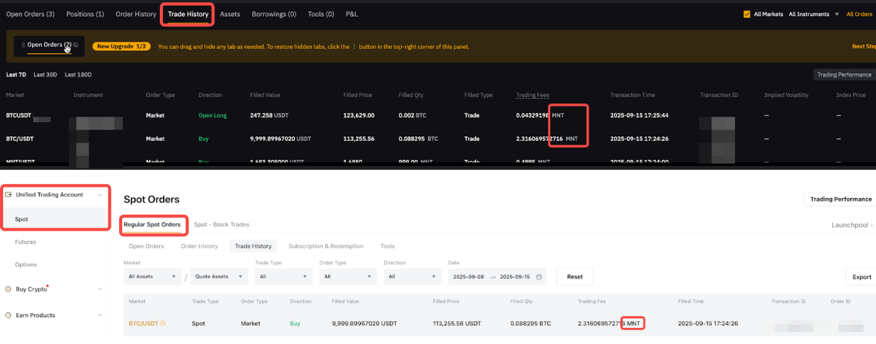Toggle the All Markets checkbox

pos(746,14)
